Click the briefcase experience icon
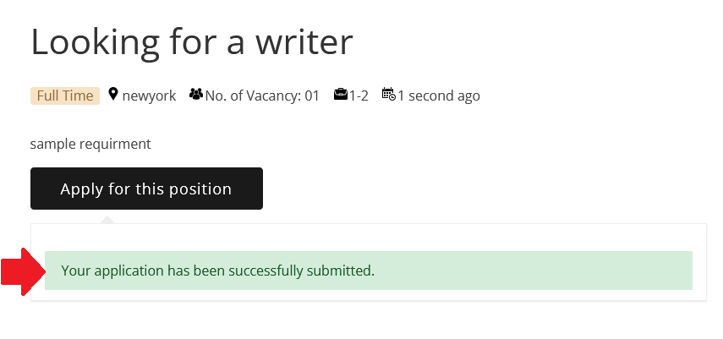Screen dimensions: 723x339 coord(341,94)
